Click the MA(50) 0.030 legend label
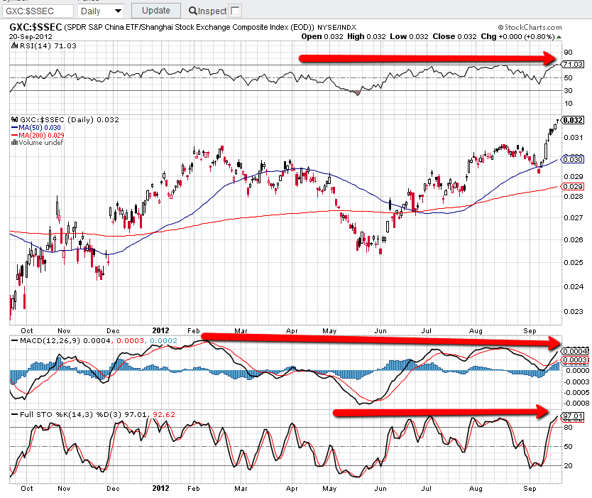Viewport: 592px width, 498px height. [40, 128]
